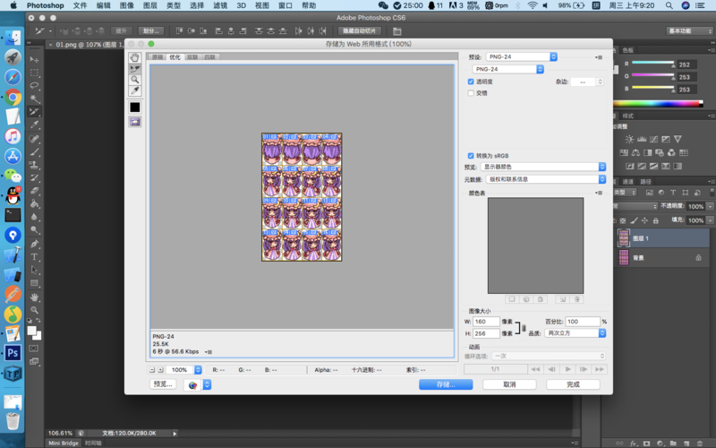The image size is (716, 448).
Task: Toggle the 透明度 transparency checkbox
Action: (x=471, y=82)
